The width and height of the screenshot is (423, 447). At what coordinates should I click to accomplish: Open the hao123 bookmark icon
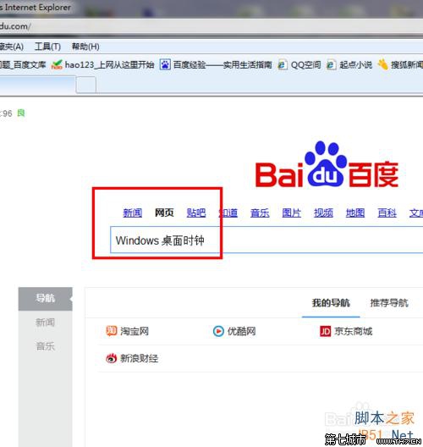57,65
